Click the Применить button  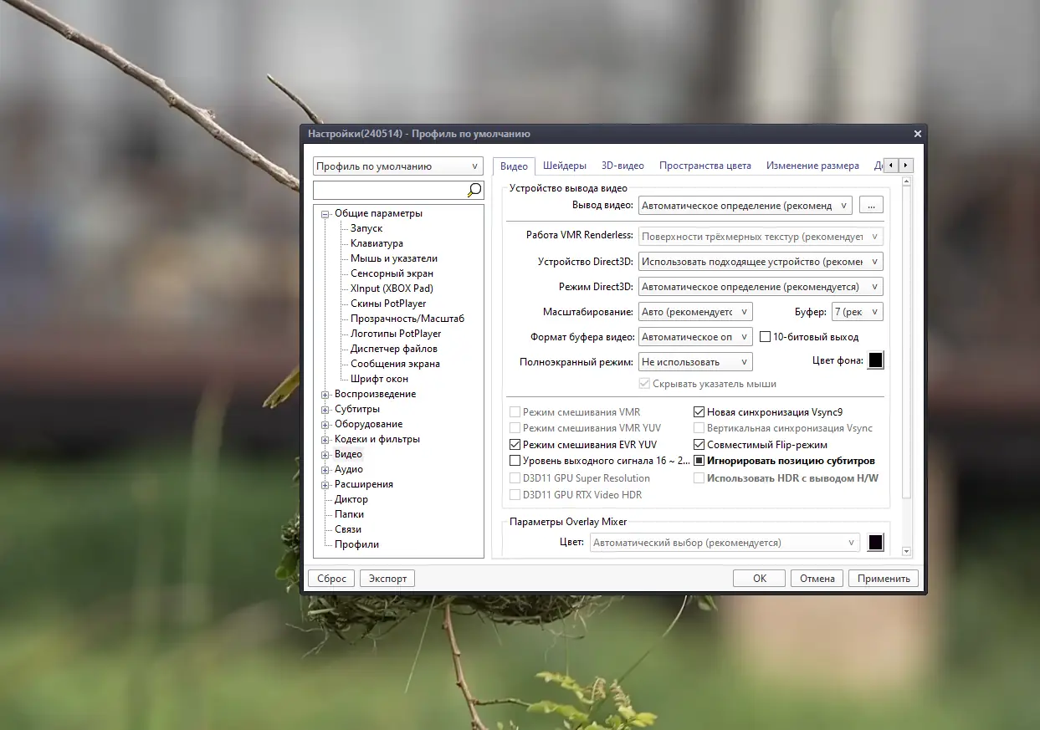(884, 579)
